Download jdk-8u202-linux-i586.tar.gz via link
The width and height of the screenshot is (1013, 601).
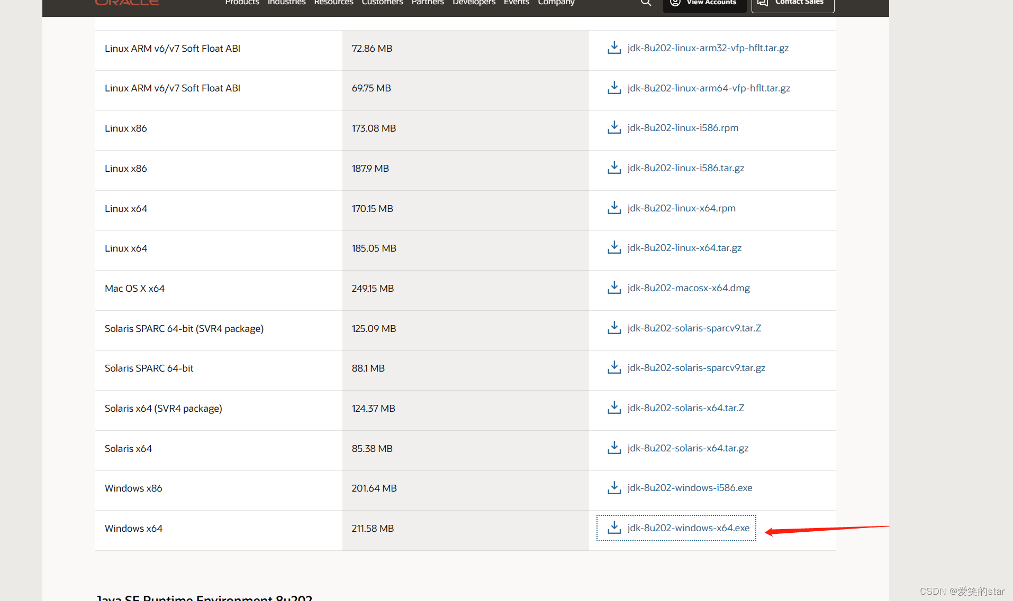pyautogui.click(x=686, y=168)
